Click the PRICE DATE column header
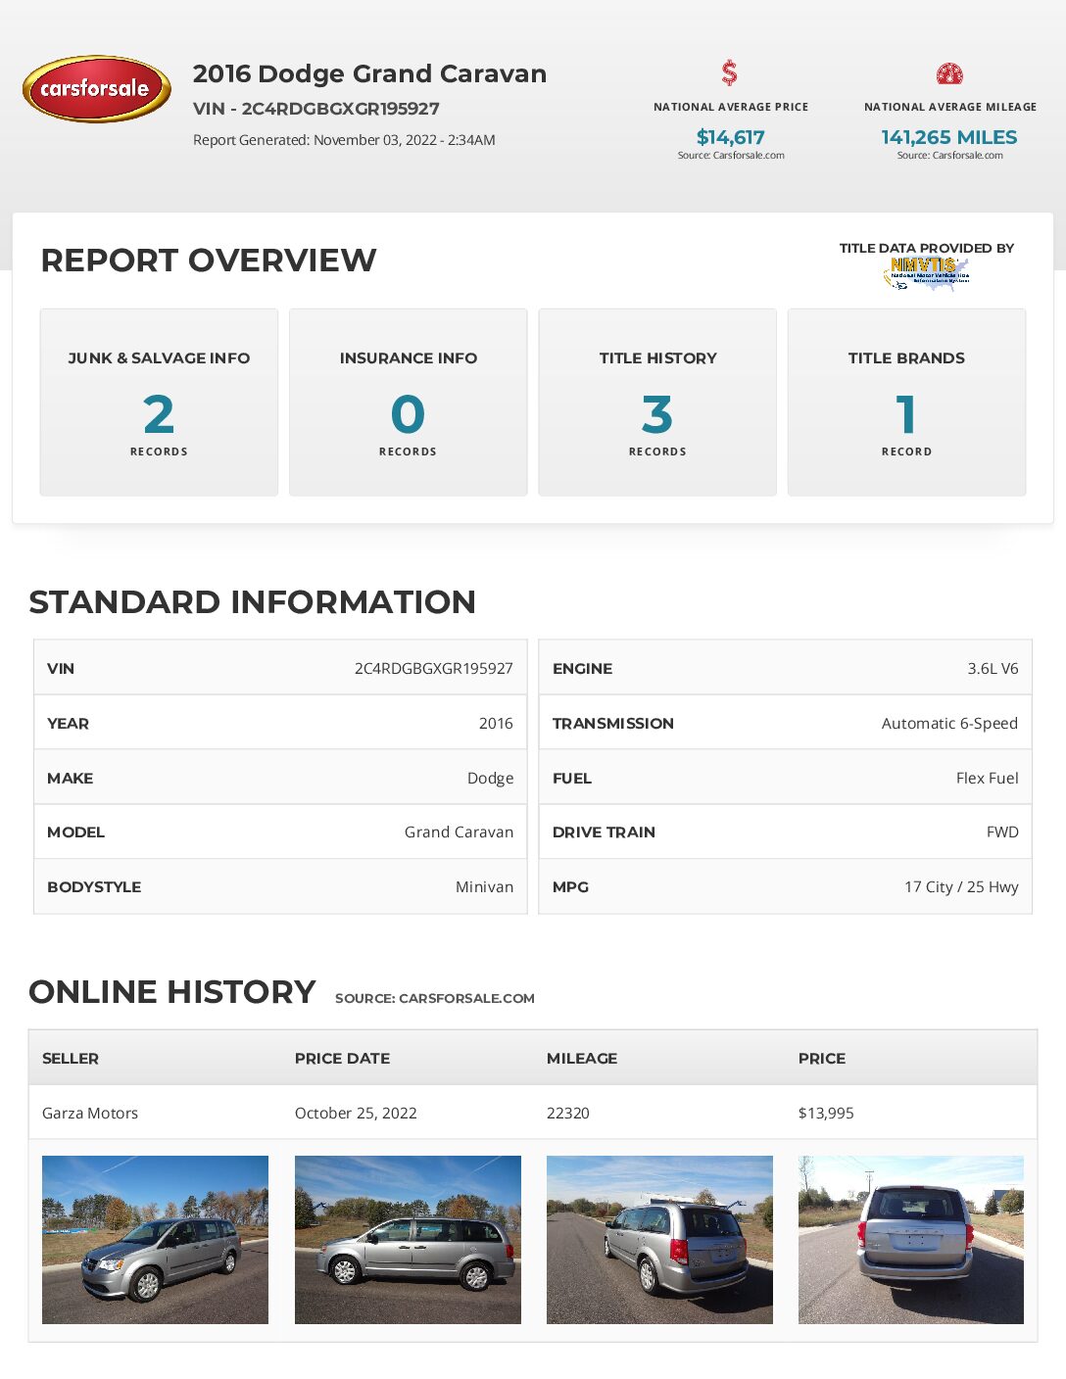 [342, 1058]
